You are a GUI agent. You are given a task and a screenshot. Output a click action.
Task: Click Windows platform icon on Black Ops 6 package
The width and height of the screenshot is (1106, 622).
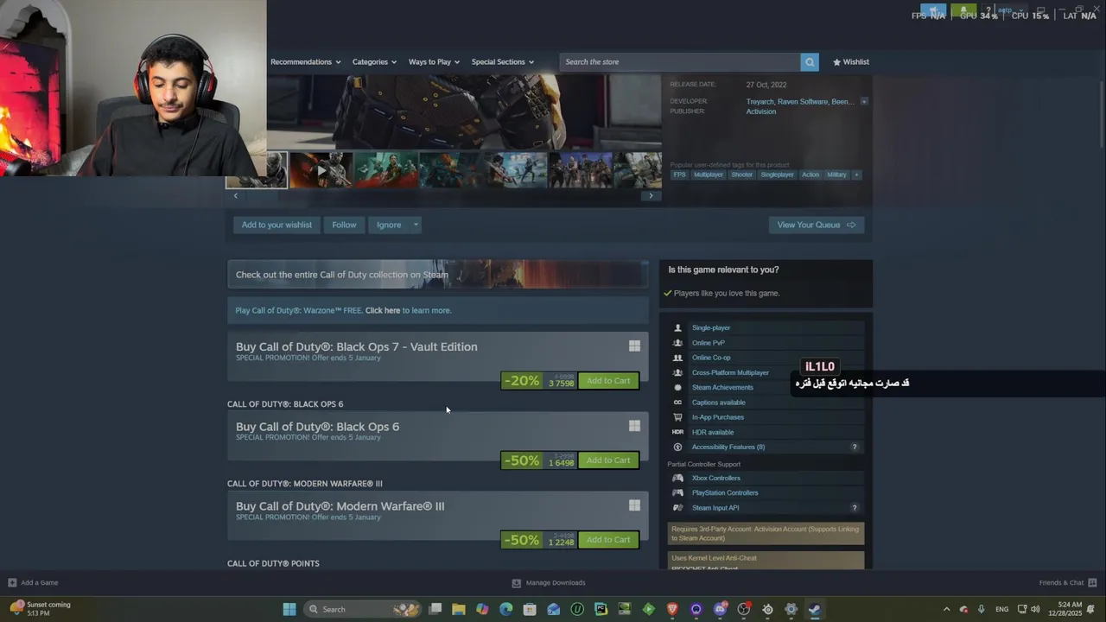pyautogui.click(x=634, y=426)
